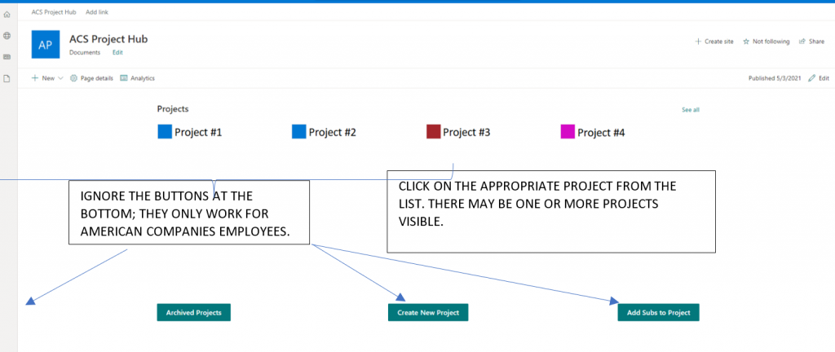835x352 pixels.
Task: Click Add link in top navigation
Action: coord(97,11)
